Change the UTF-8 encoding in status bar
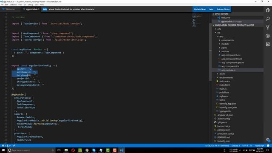Screen dimensions: 272x153 pyautogui.click(x=245, y=145)
